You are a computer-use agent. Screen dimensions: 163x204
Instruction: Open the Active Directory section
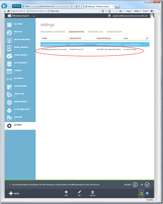pyautogui.click(x=20, y=110)
